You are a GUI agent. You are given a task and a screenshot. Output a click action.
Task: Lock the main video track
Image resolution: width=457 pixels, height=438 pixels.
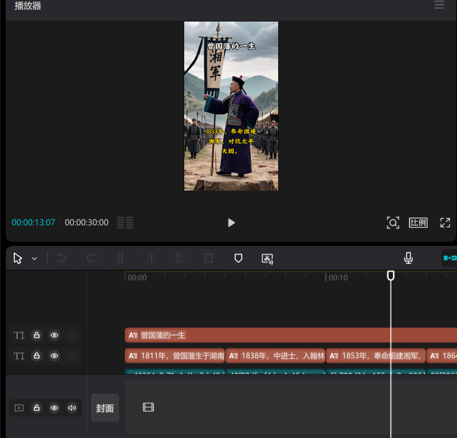click(x=37, y=408)
